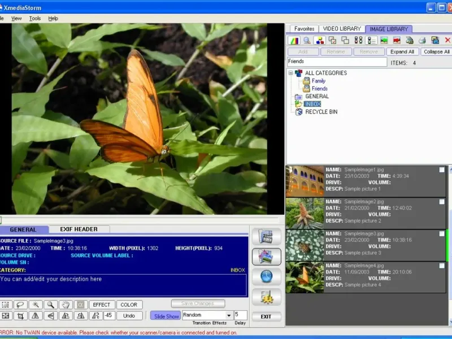This screenshot has width=452, height=339.
Task: Start the Slide Show
Action: [167, 316]
